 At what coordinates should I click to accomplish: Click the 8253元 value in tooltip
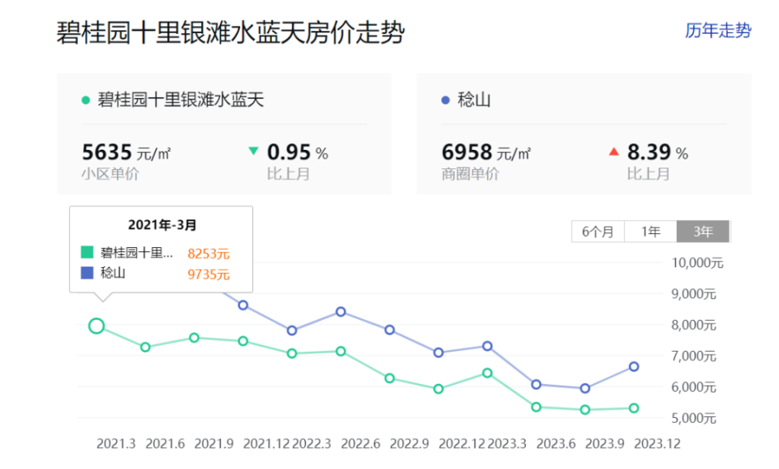209,254
